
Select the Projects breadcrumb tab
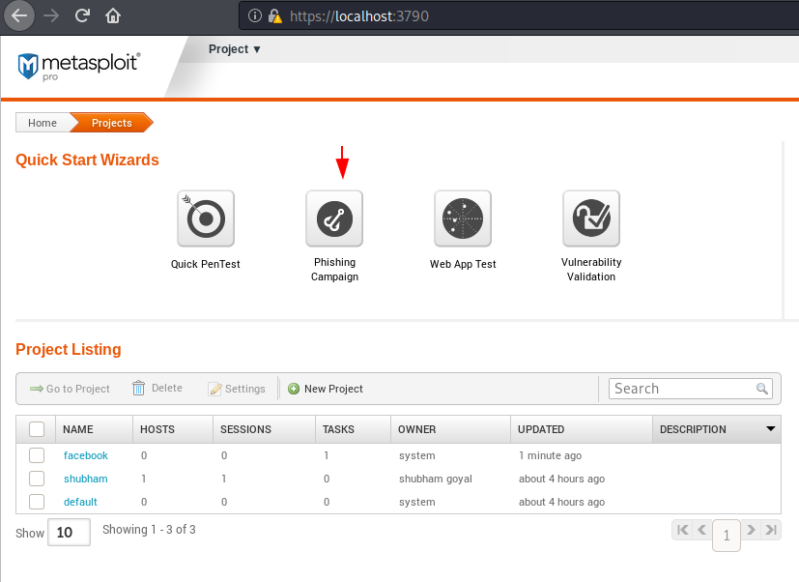112,123
